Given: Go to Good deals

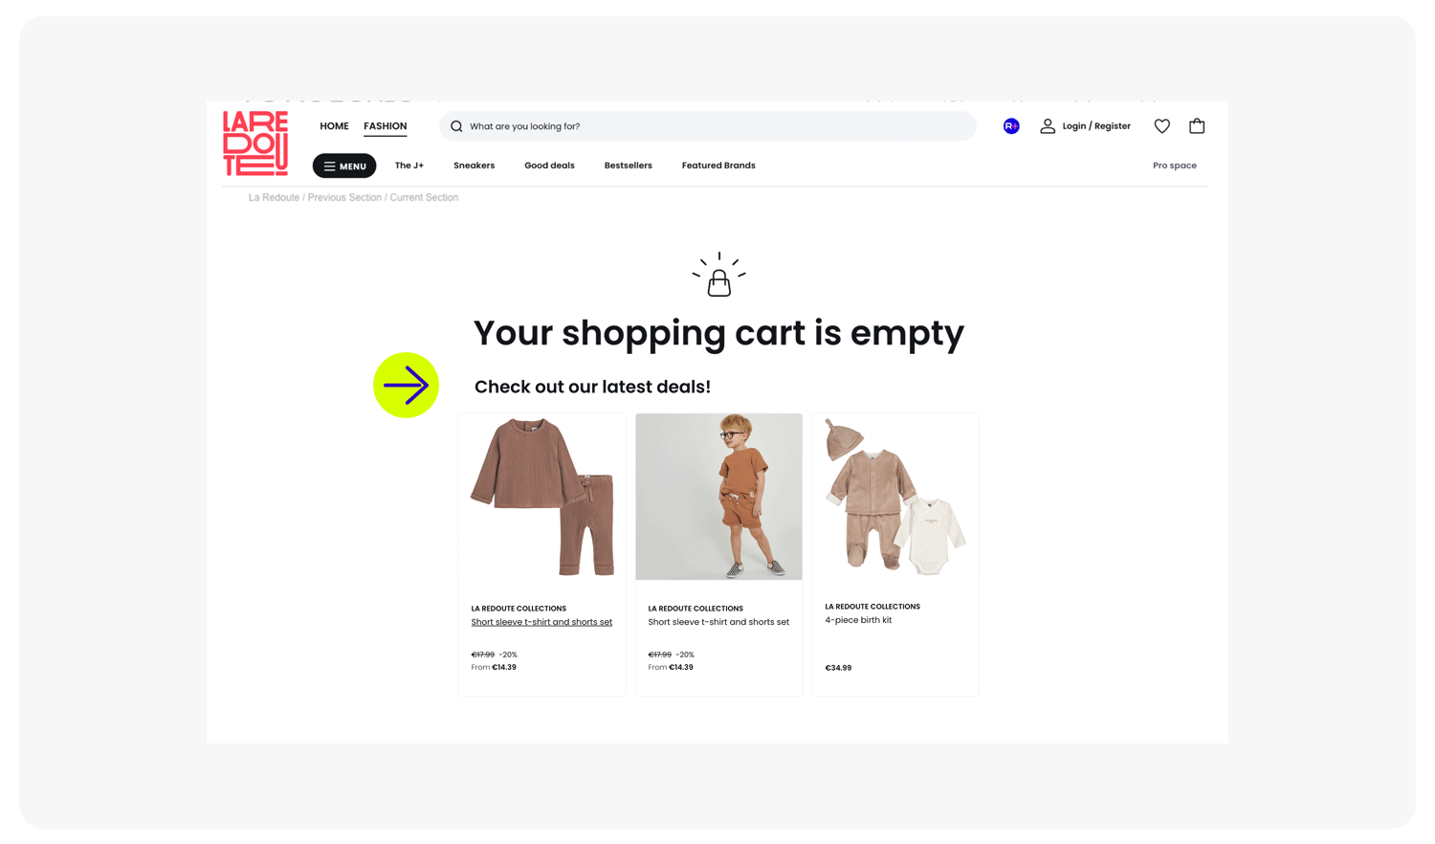Looking at the screenshot, I should click(549, 166).
